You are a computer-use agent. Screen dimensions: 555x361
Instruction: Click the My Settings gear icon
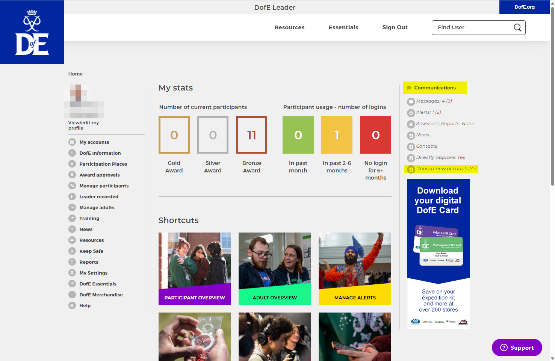coord(72,273)
